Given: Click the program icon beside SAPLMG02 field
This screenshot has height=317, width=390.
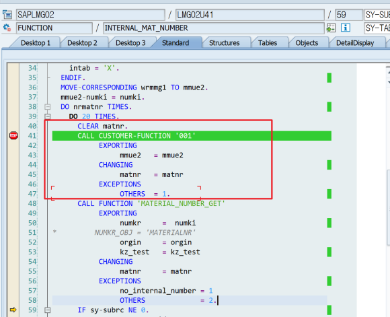Looking at the screenshot, I should point(7,15).
